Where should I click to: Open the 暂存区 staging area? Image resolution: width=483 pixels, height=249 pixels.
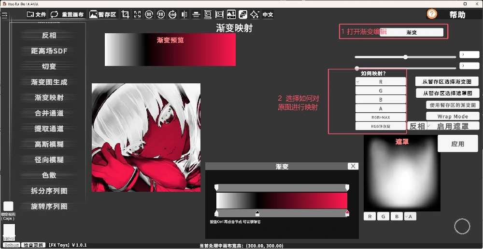tap(103, 14)
